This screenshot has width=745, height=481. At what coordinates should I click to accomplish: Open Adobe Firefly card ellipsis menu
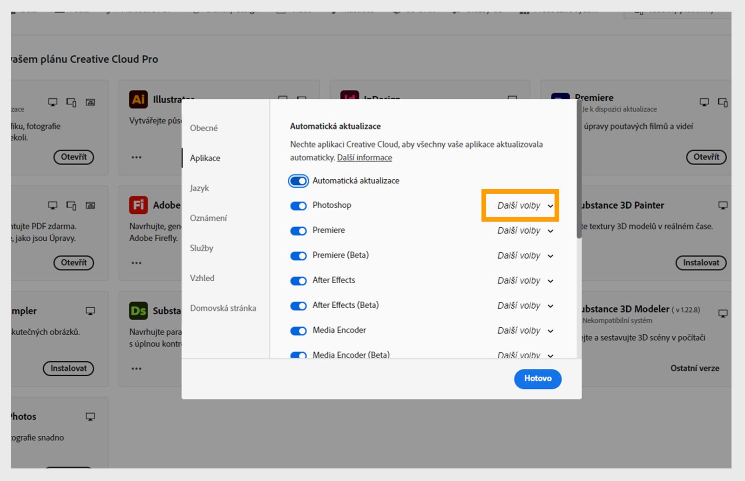(136, 263)
